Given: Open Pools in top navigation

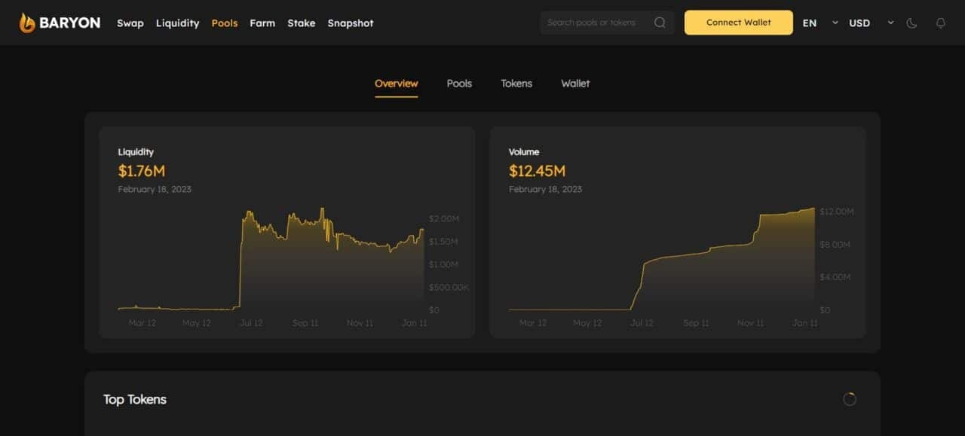Looking at the screenshot, I should click(x=225, y=23).
